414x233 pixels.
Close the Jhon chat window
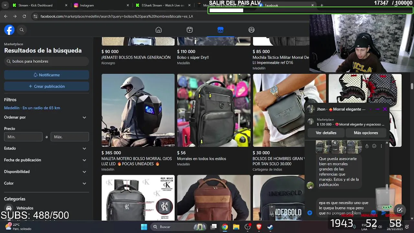(385, 109)
